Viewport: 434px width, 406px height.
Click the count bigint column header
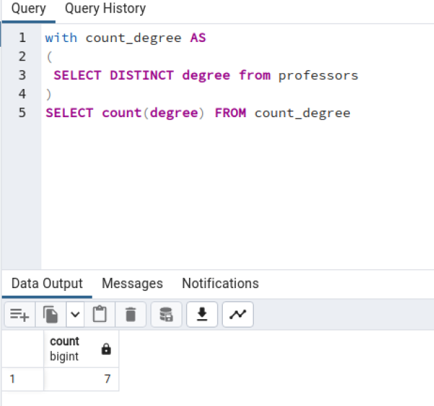click(x=81, y=349)
